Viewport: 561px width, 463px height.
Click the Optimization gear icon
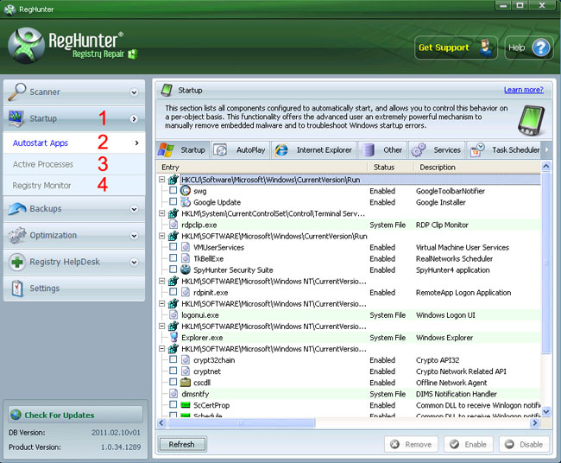17,235
